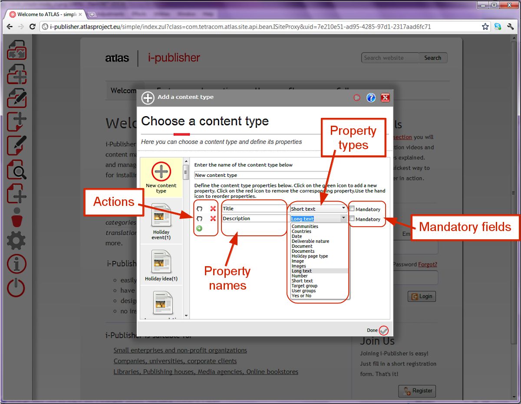Open Companies, universities, corporate clients link
The width and height of the screenshot is (521, 404).
point(175,361)
